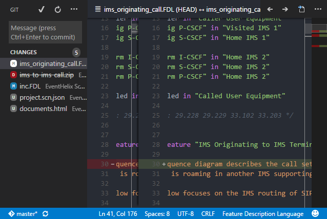Synchronize changes with the sync icon
Image resolution: width=327 pixels, height=219 pixels.
(x=45, y=213)
